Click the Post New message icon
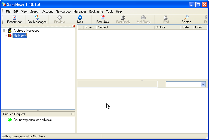 [103, 17]
